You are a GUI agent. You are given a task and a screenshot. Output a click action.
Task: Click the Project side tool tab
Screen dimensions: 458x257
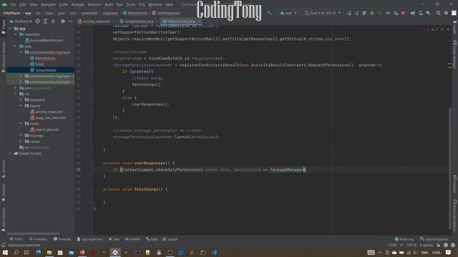3,27
